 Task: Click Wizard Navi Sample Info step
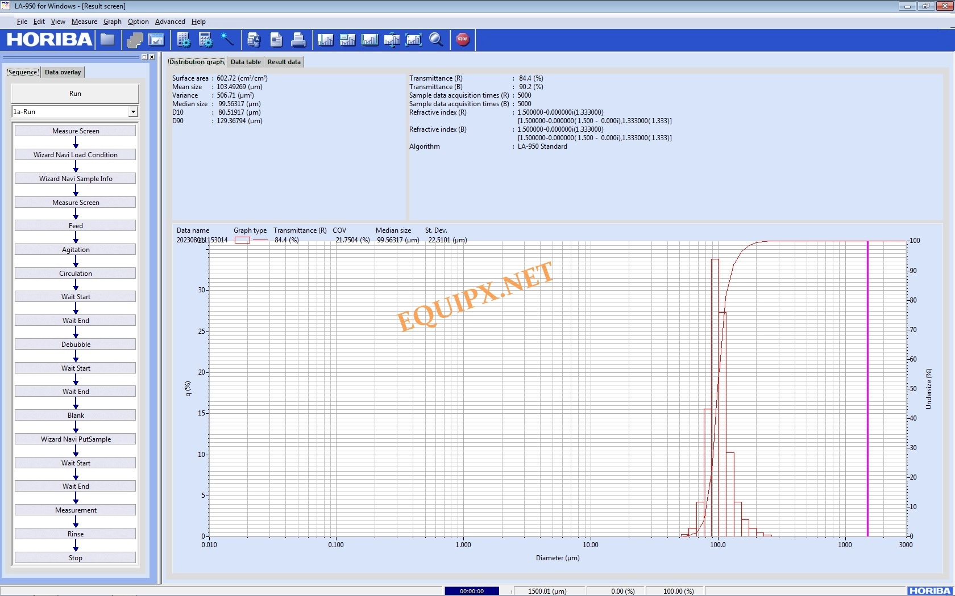(x=75, y=178)
